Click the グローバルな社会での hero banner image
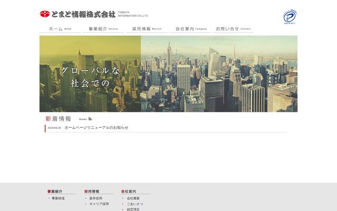 [168, 74]
